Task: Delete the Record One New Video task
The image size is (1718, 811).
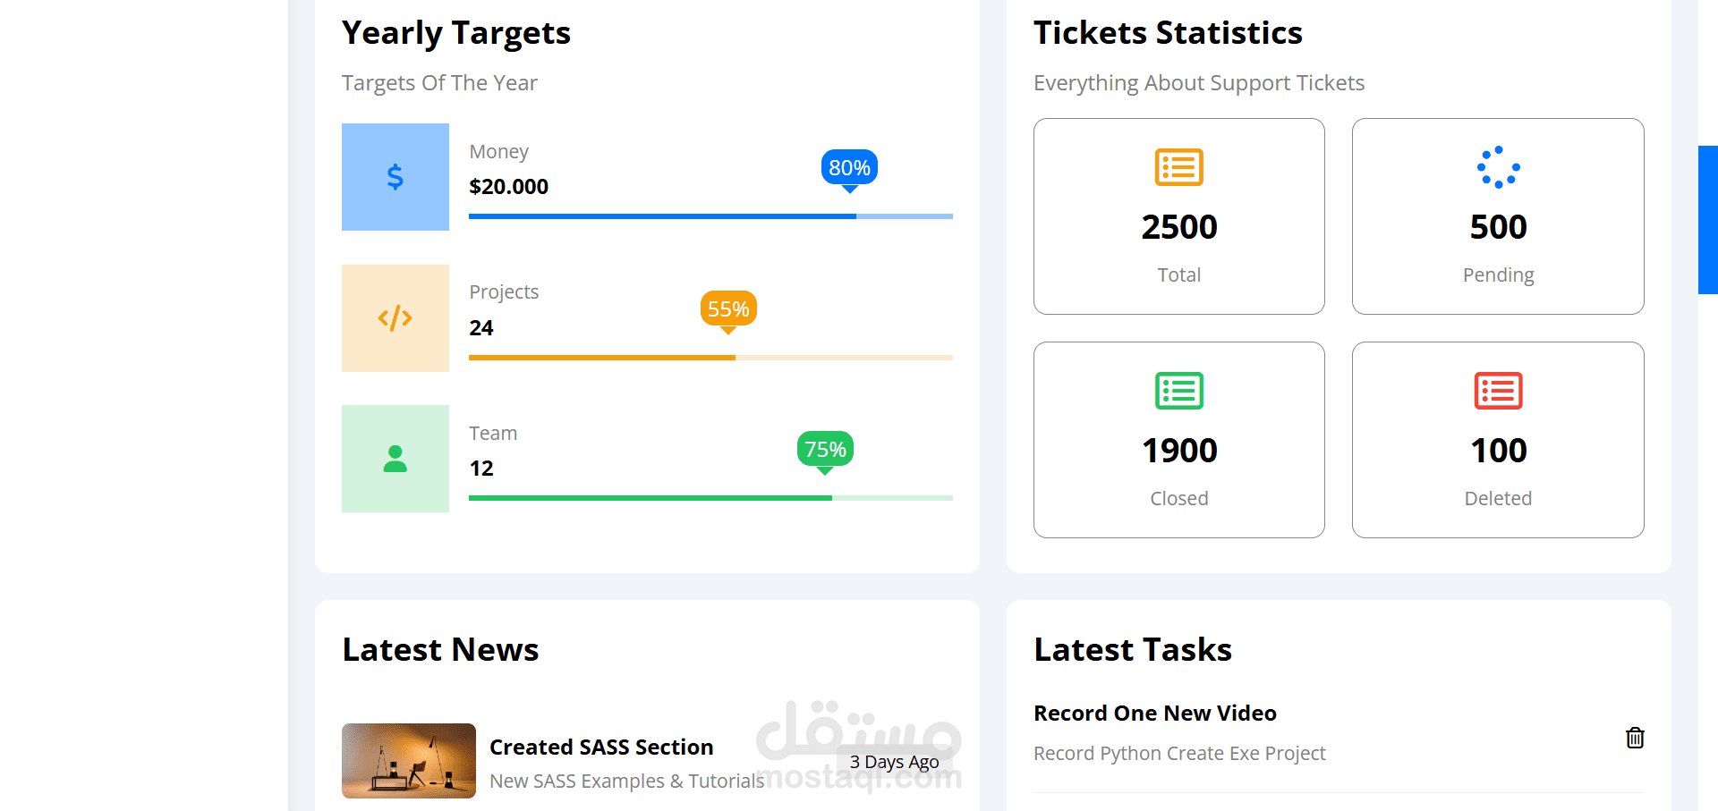Action: 1635,738
